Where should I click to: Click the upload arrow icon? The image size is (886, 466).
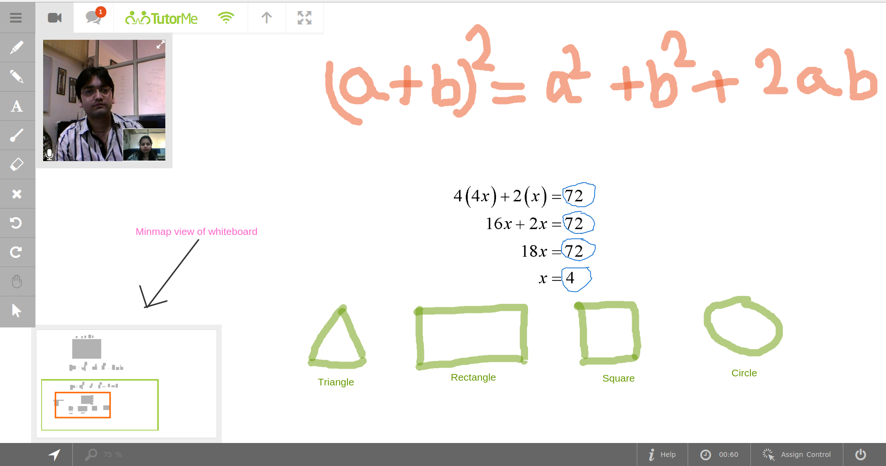pyautogui.click(x=267, y=18)
